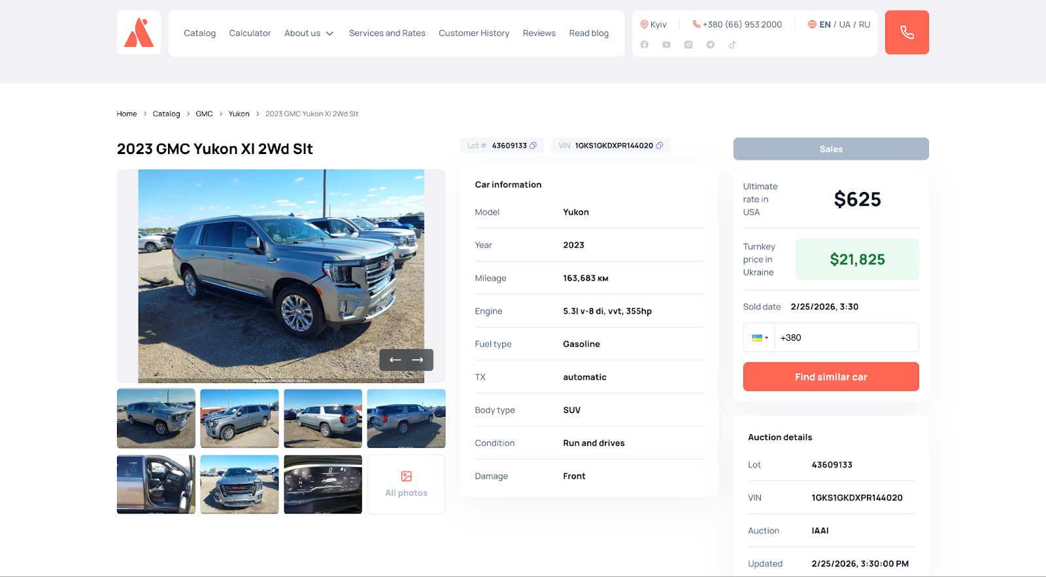Open the Facebook social link icon
The width and height of the screenshot is (1046, 577).
point(645,44)
